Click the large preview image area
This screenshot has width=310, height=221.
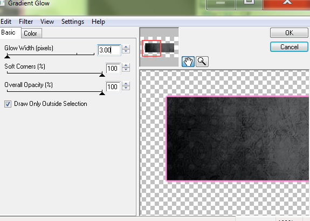pos(224,143)
